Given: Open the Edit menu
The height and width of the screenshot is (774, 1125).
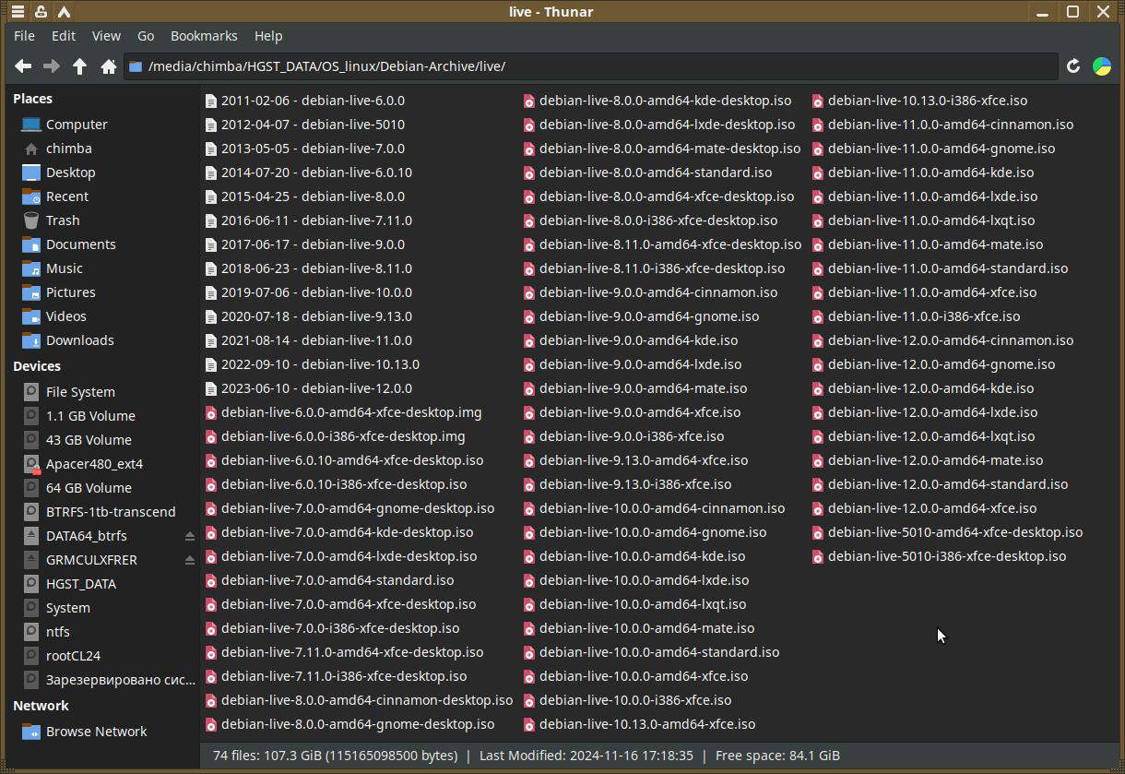Looking at the screenshot, I should point(64,36).
